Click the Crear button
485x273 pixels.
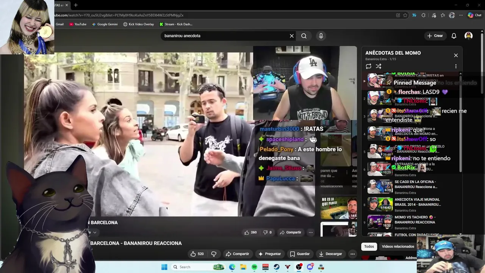coord(435,36)
